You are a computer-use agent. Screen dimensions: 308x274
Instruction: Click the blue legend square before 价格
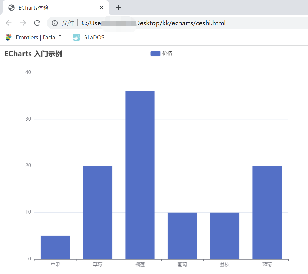pos(155,53)
